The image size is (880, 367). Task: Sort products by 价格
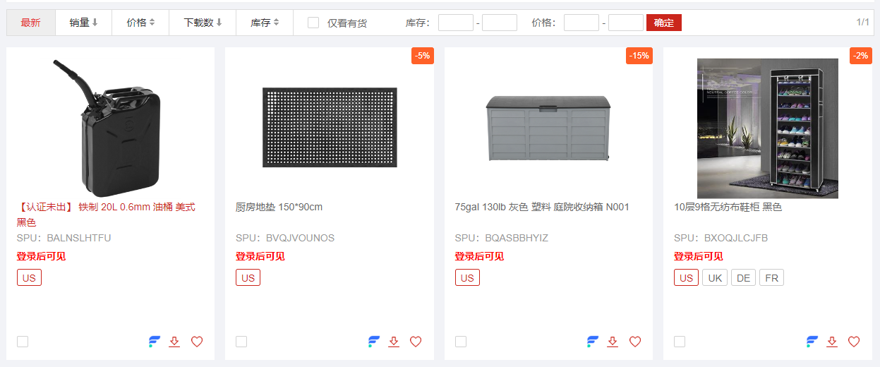coord(140,23)
